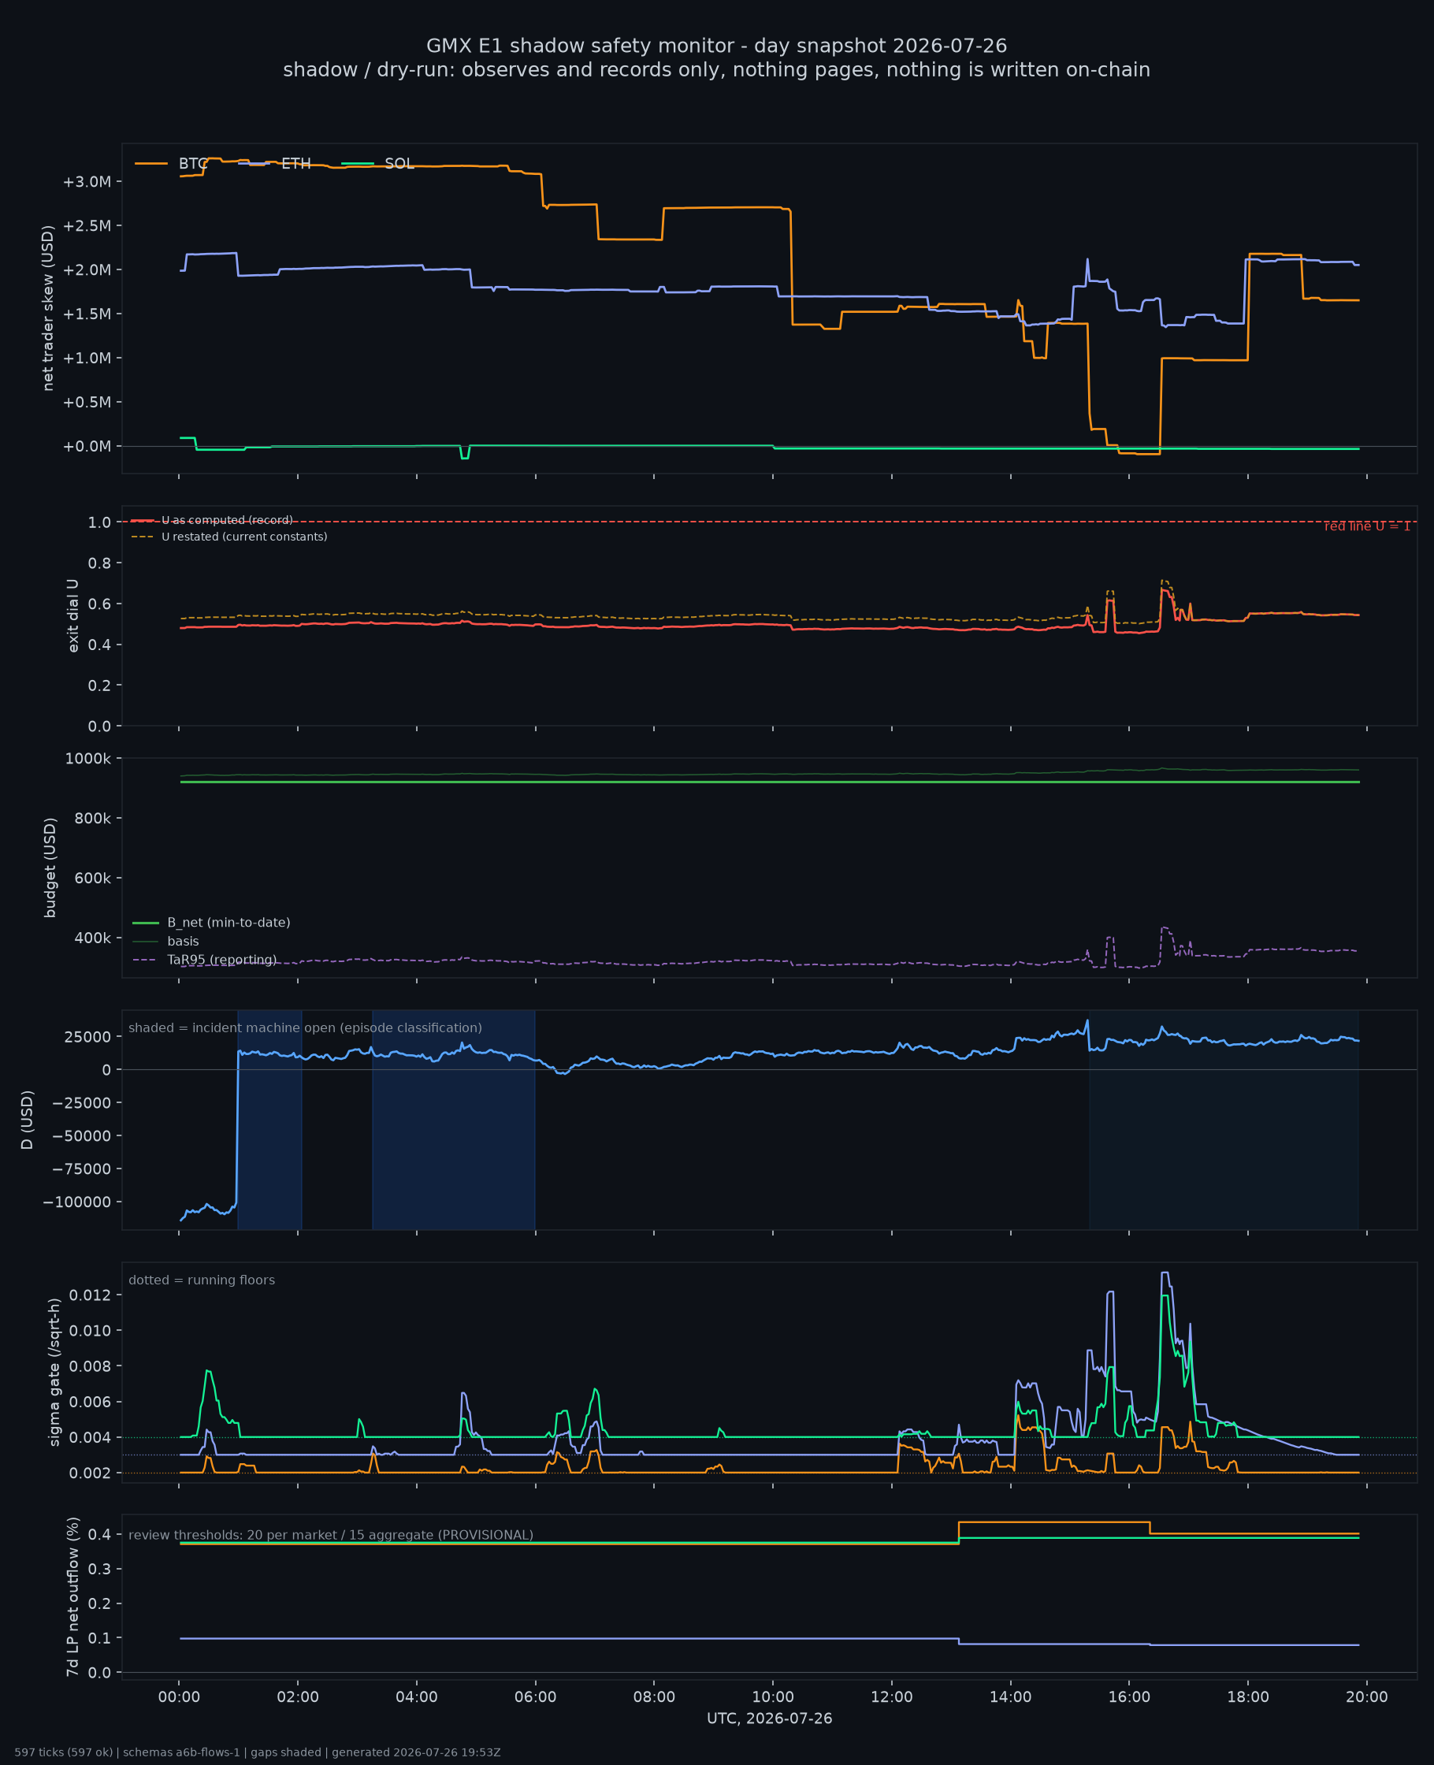Click the BTC legend label
The height and width of the screenshot is (1765, 1434).
tap(193, 164)
